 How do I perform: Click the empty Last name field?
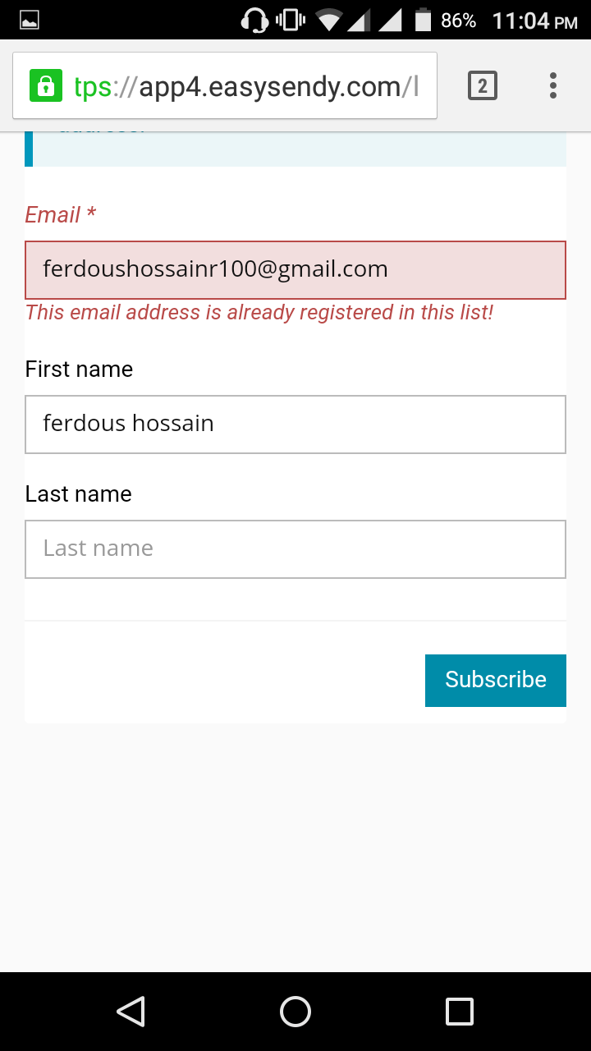(295, 548)
